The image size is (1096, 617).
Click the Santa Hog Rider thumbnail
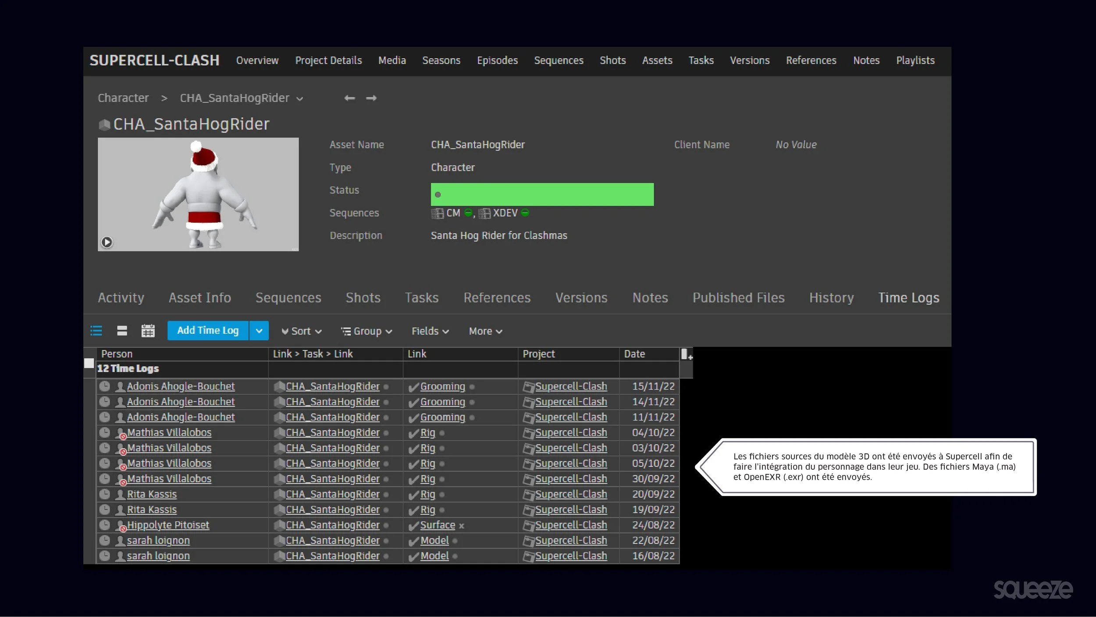point(198,194)
